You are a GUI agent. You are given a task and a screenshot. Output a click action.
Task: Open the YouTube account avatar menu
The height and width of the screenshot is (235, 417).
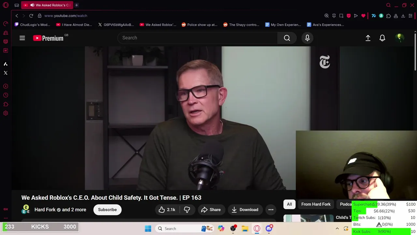click(399, 38)
